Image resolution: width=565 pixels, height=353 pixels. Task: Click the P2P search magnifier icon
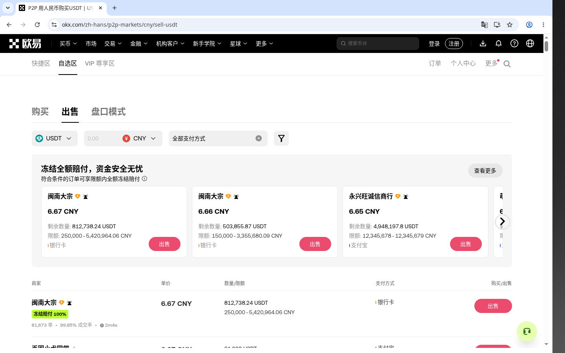(x=507, y=64)
